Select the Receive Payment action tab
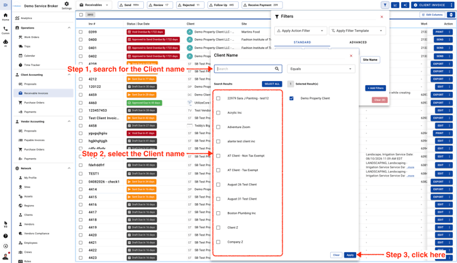The width and height of the screenshot is (457, 263). tap(262, 5)
